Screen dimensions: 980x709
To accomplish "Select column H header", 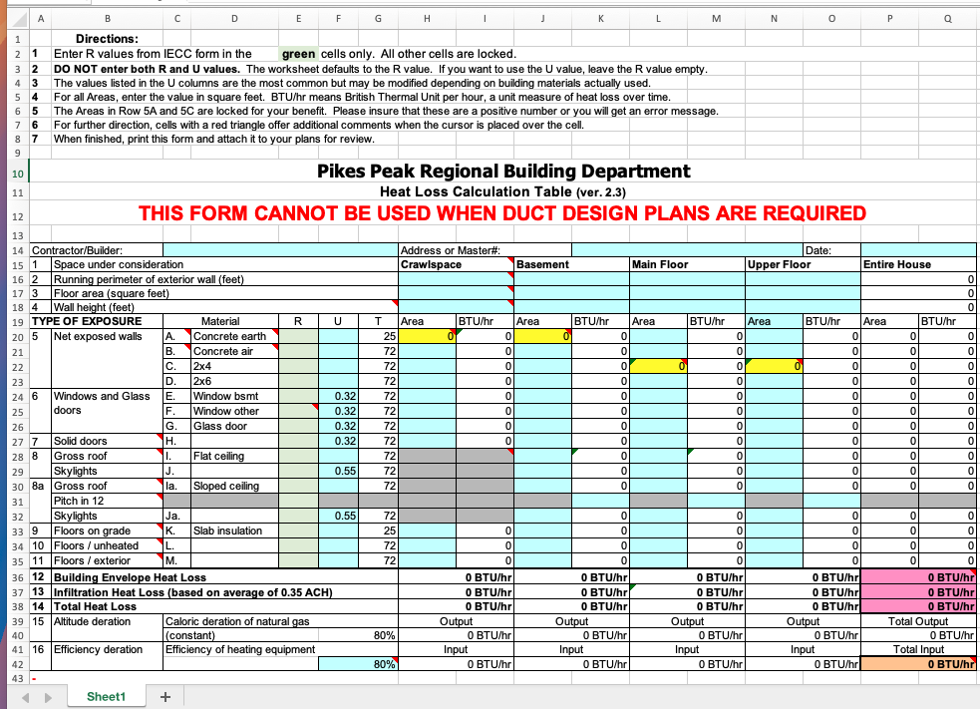I will point(427,19).
